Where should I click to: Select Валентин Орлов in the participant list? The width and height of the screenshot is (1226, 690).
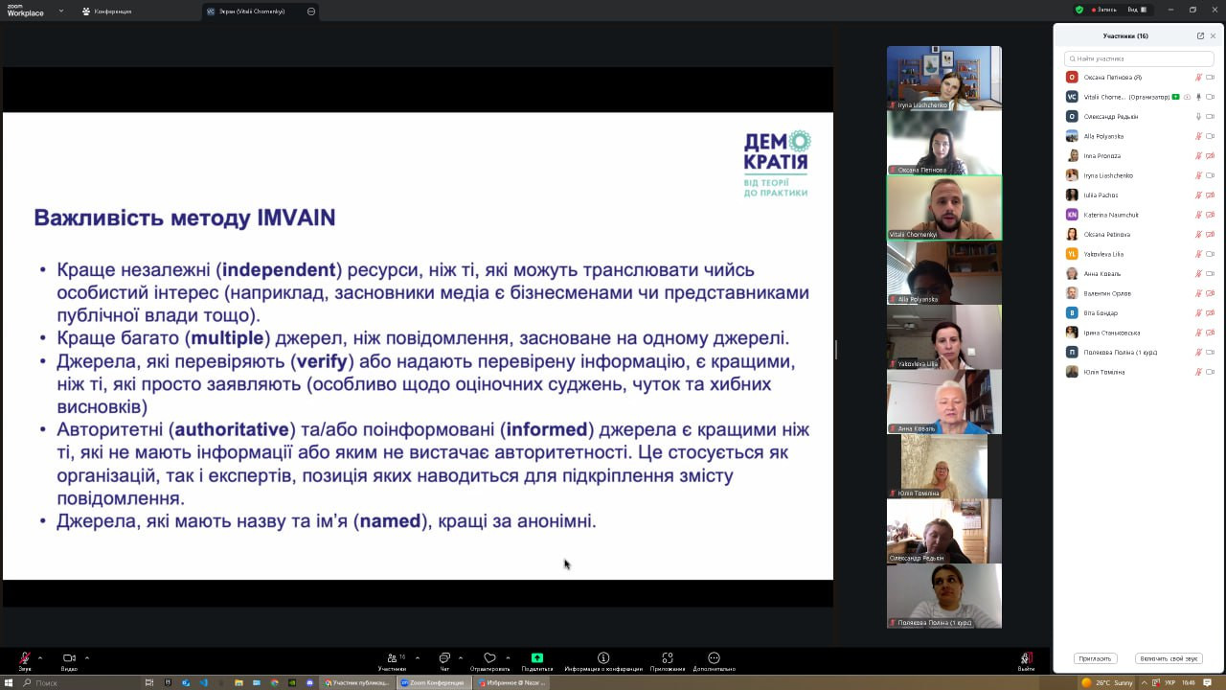(1140, 293)
